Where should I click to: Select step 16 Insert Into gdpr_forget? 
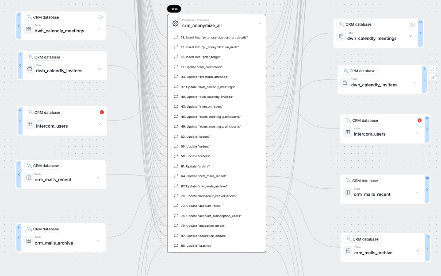click(201, 57)
